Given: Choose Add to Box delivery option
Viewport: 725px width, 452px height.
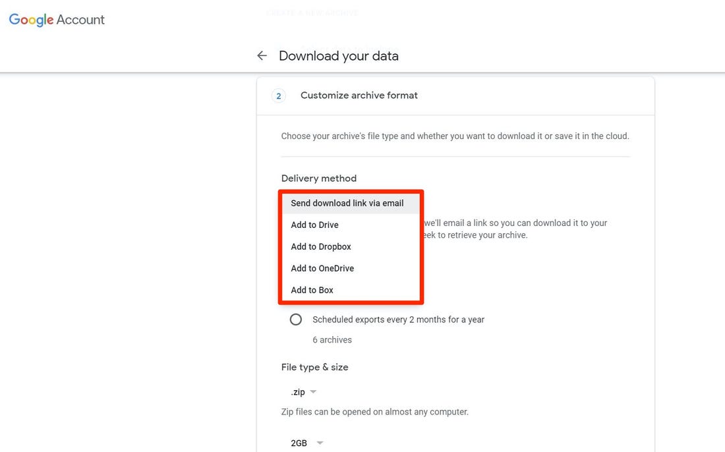Looking at the screenshot, I should [x=351, y=290].
